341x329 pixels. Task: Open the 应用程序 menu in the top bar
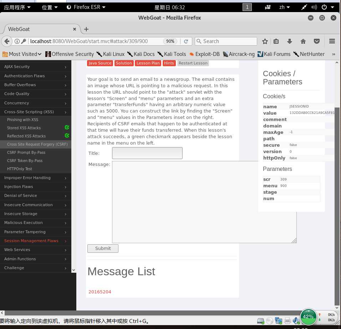coord(17,7)
